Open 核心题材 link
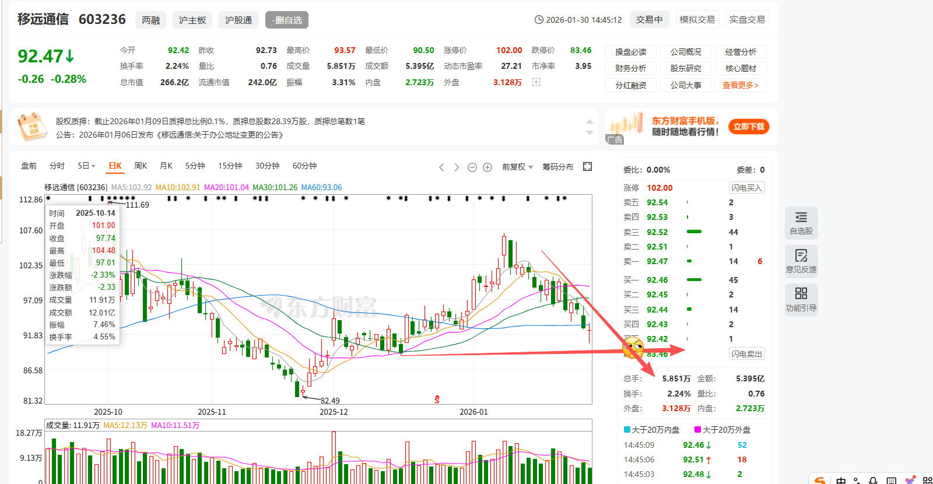The width and height of the screenshot is (933, 484). click(741, 68)
